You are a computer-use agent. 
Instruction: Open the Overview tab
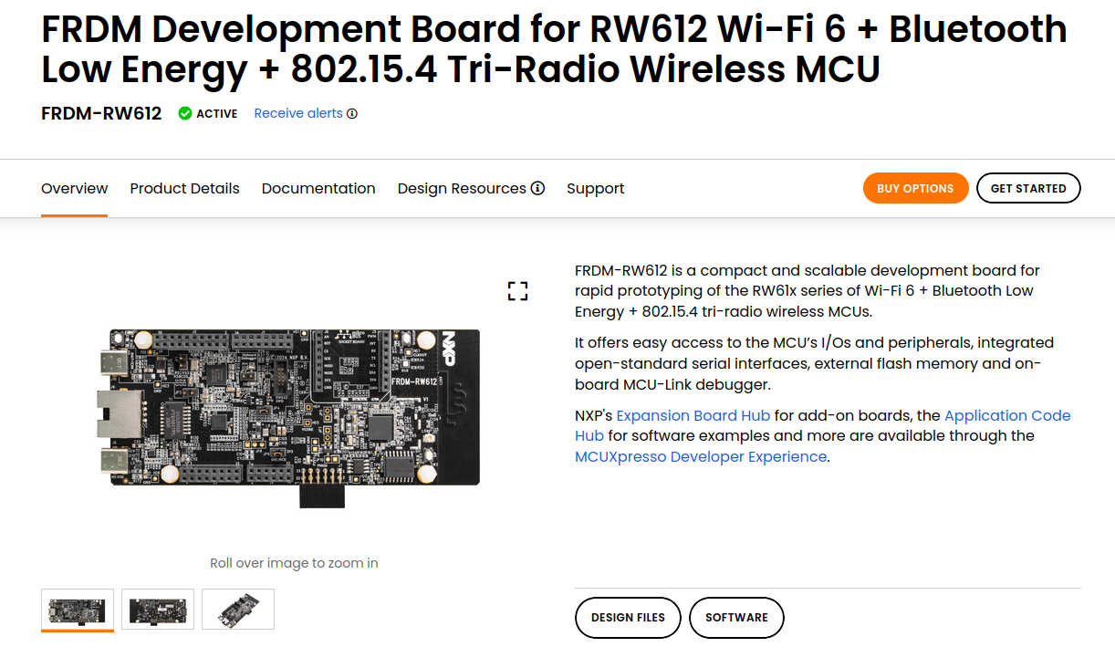tap(75, 189)
